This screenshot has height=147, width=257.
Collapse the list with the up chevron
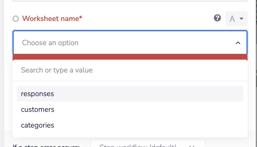pos(238,43)
